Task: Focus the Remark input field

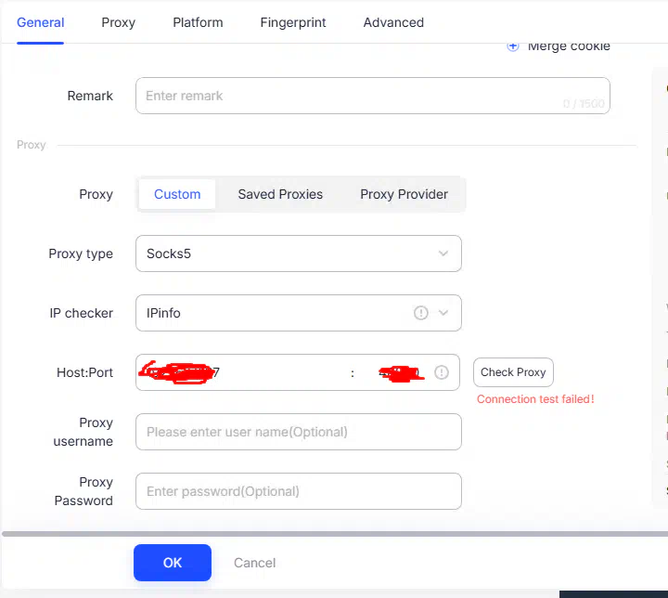Action: coord(373,96)
